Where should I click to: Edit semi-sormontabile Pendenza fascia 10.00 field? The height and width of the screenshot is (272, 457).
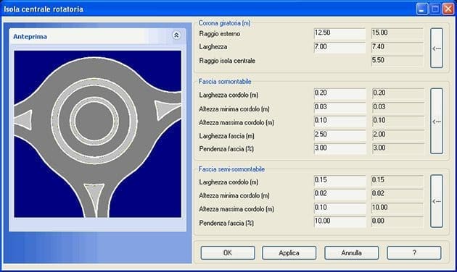click(340, 221)
